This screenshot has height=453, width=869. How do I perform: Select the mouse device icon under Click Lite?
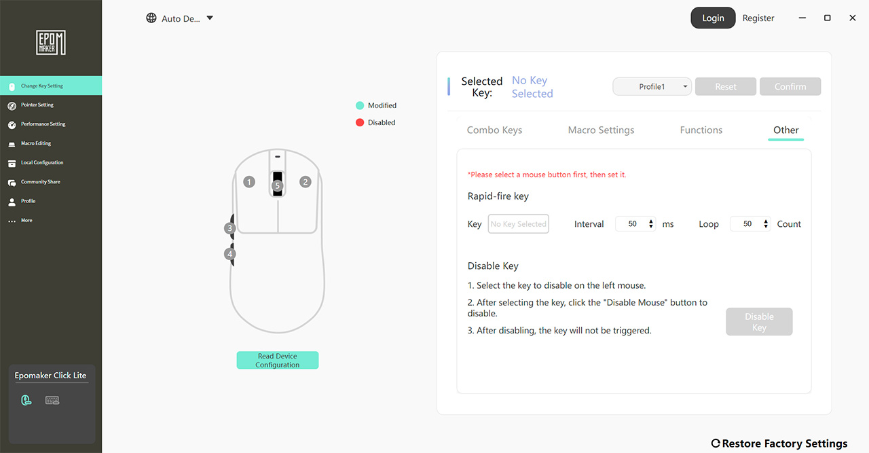tap(26, 400)
